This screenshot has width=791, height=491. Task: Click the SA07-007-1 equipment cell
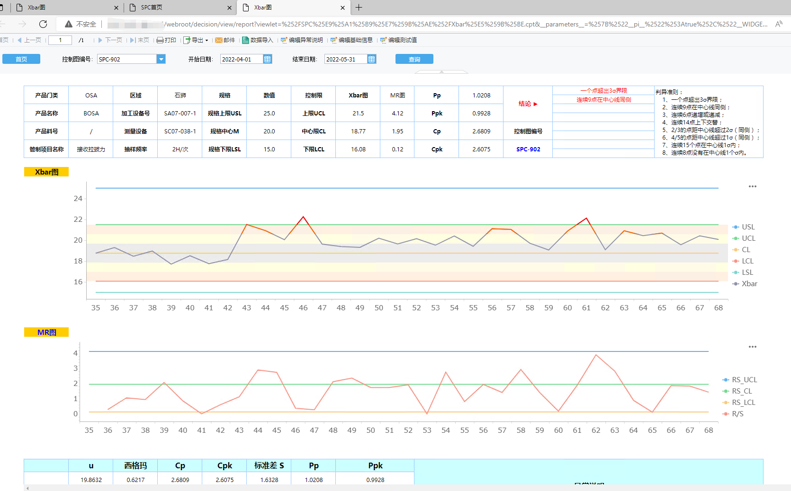tap(180, 113)
